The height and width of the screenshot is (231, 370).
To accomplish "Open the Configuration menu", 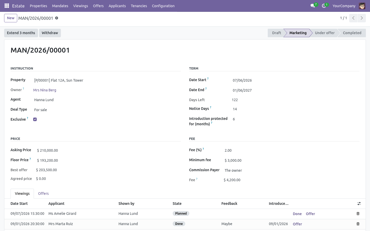I will tap(163, 6).
